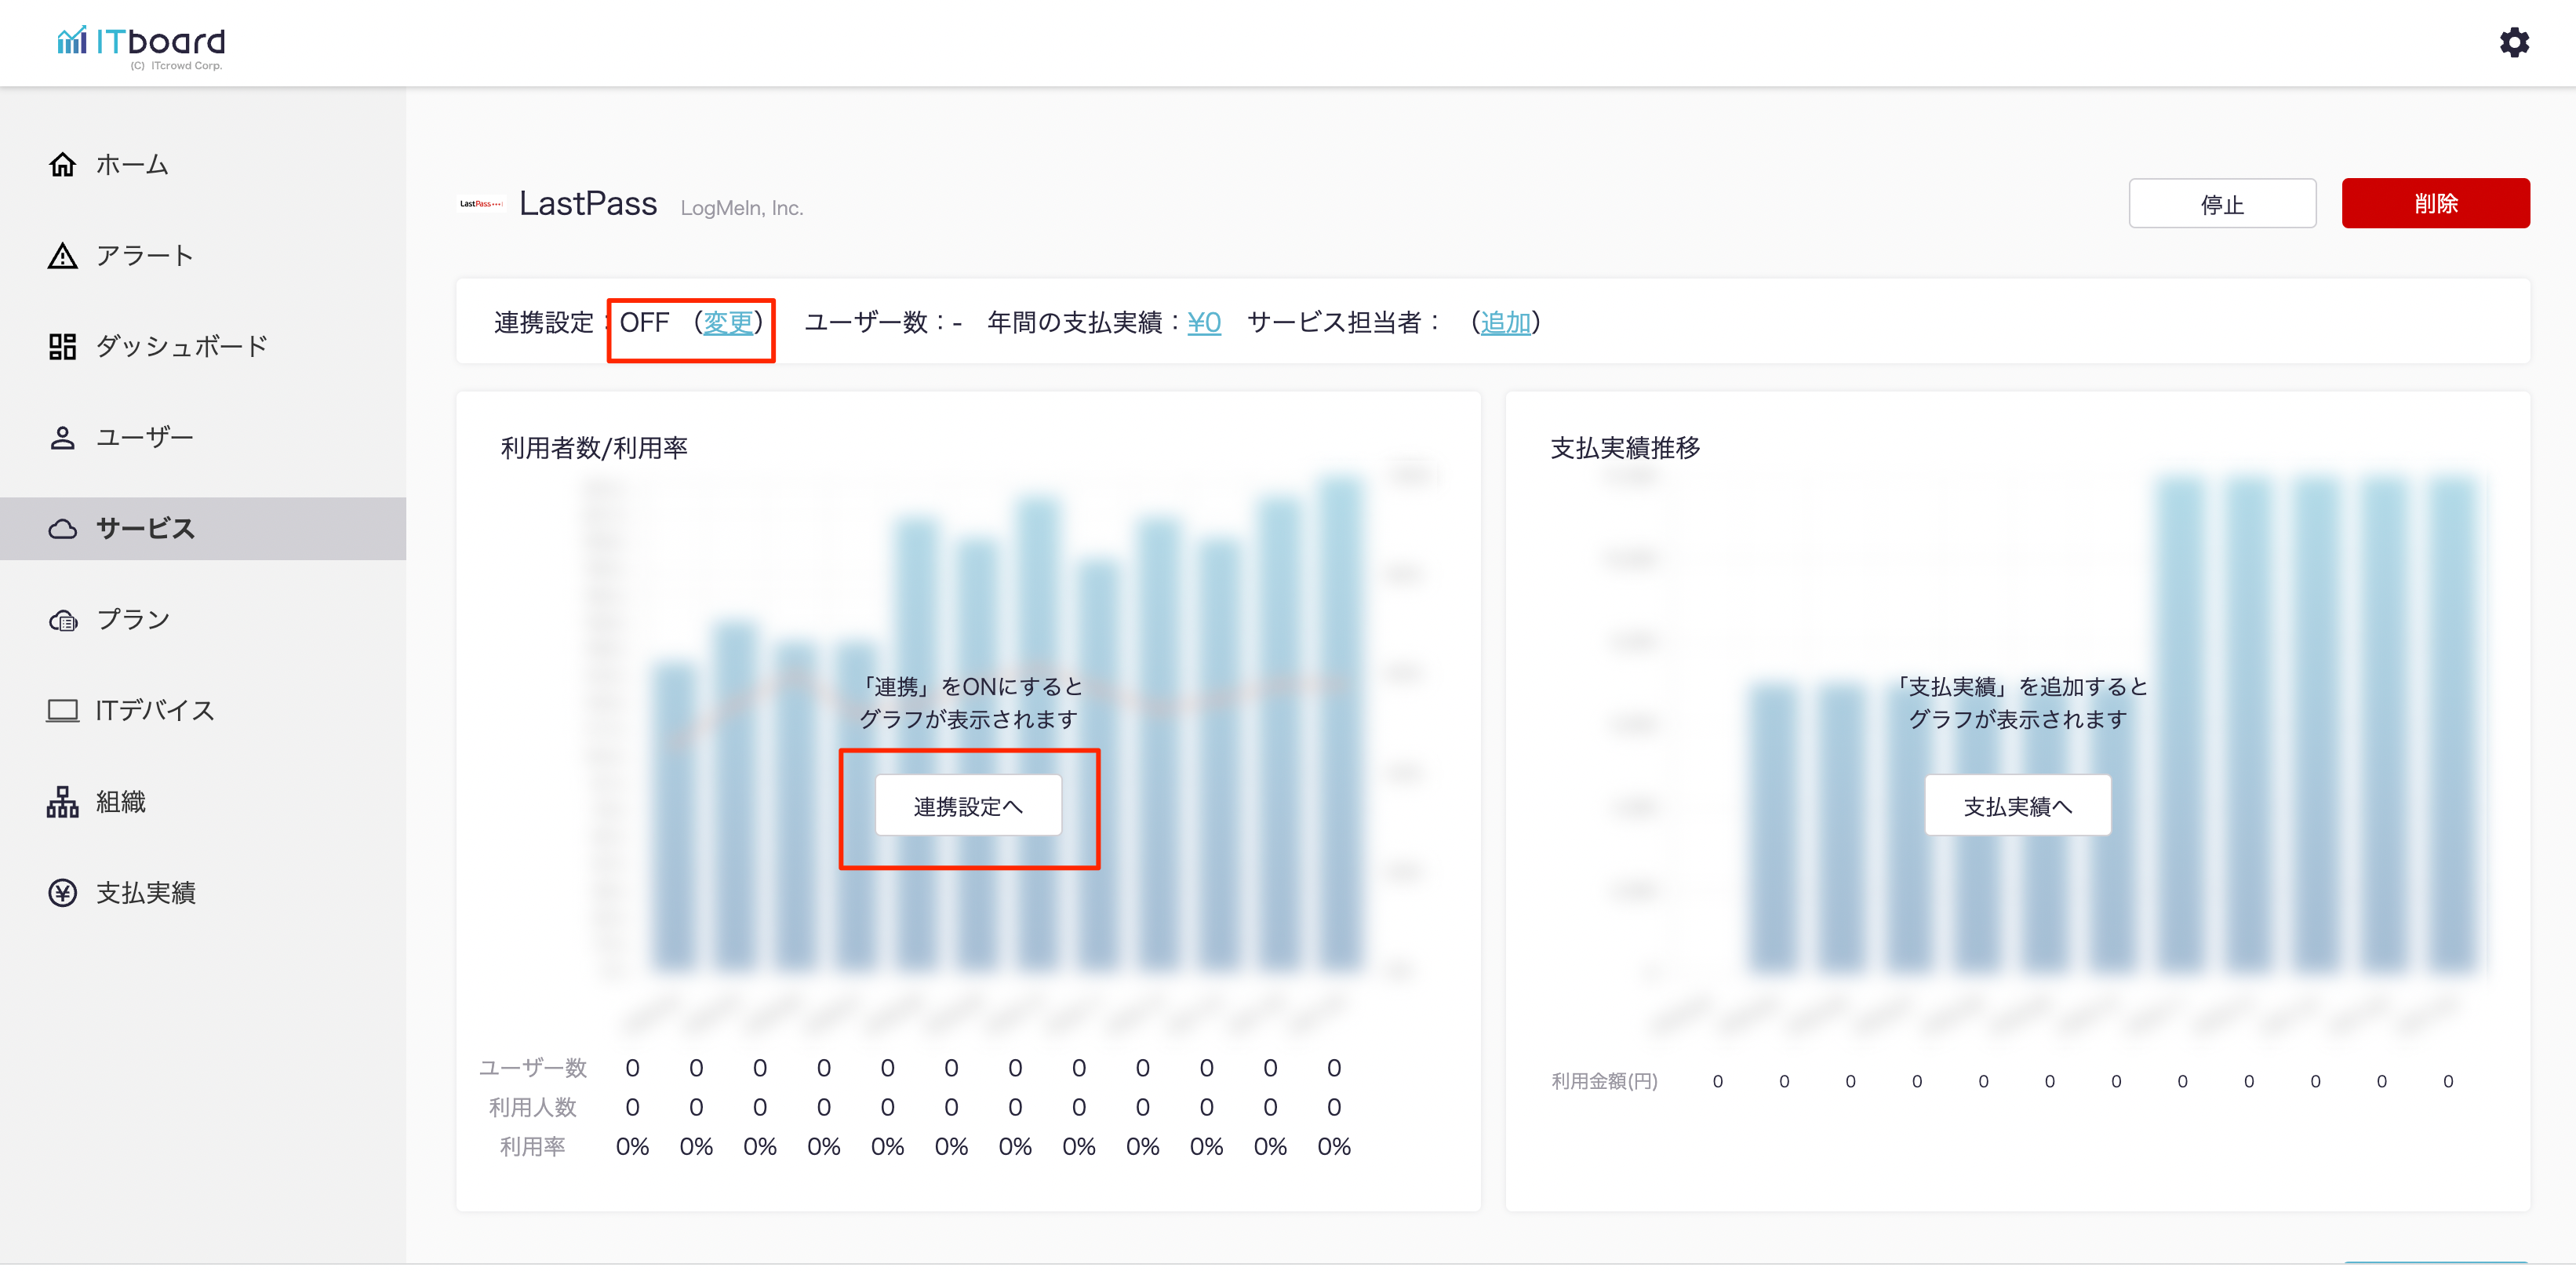Screen dimensions: 2576x1271
Task: Click the home icon in sidebar
Action: coord(62,164)
